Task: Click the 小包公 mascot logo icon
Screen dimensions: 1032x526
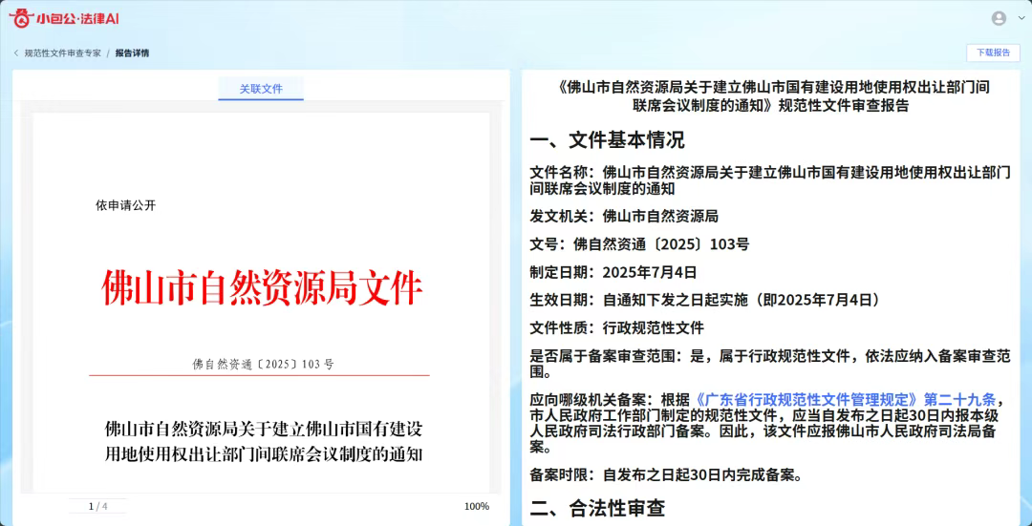Action: [x=21, y=18]
